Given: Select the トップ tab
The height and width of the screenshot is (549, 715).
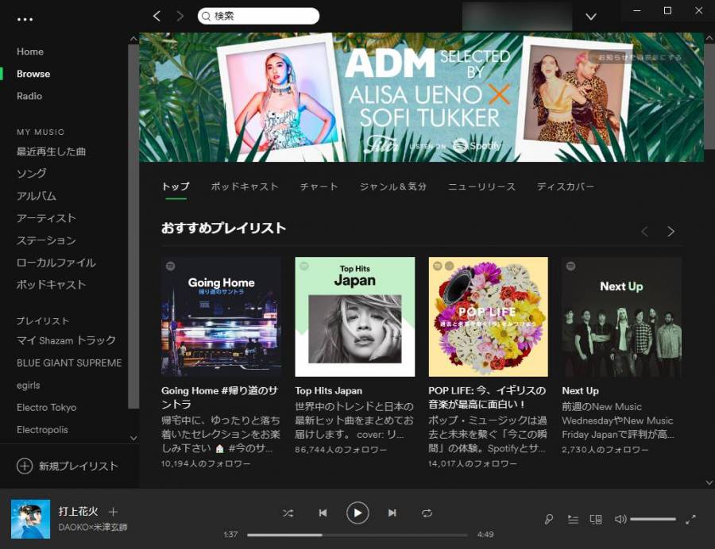Looking at the screenshot, I should [176, 186].
